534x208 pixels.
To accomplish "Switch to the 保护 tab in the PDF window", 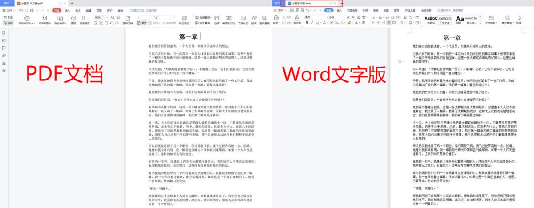I will 109,10.
